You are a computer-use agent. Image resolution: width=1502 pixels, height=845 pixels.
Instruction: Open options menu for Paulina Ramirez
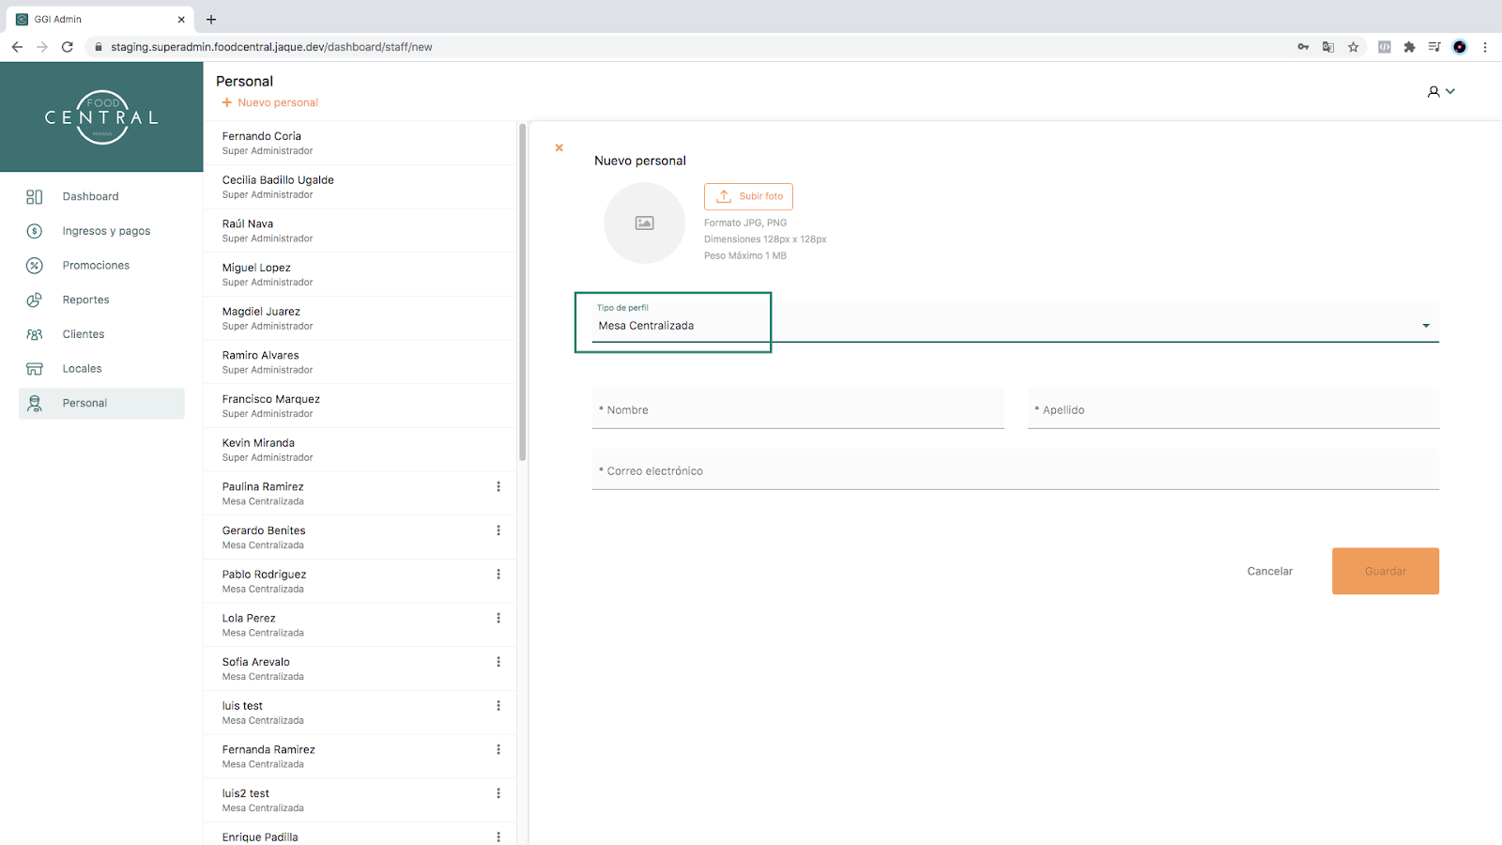point(498,486)
